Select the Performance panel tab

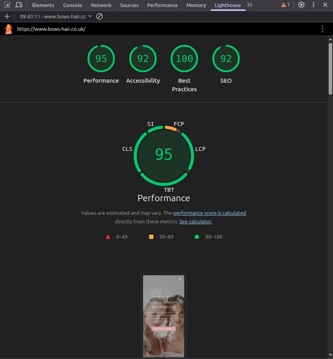[x=162, y=5]
